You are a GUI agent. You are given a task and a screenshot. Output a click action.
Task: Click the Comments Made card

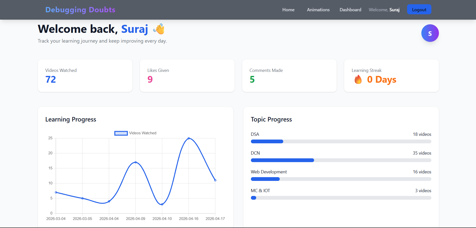click(x=289, y=75)
